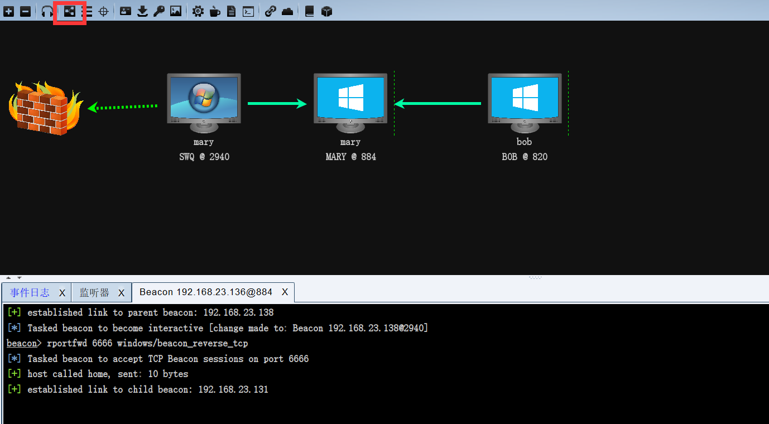769x424 pixels.
Task: Click label 'MARY @ 884' under computer
Action: 350,157
